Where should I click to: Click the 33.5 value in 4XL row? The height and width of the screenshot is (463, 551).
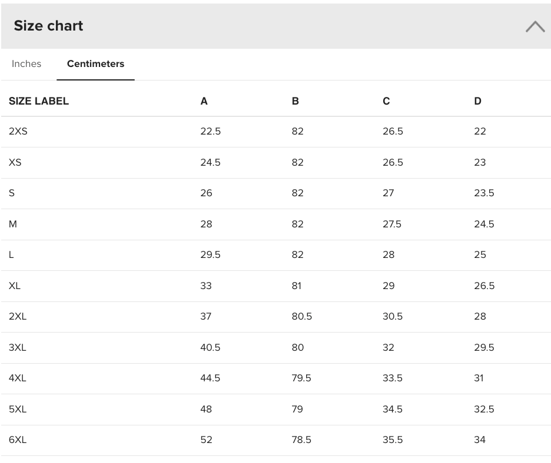tap(393, 378)
